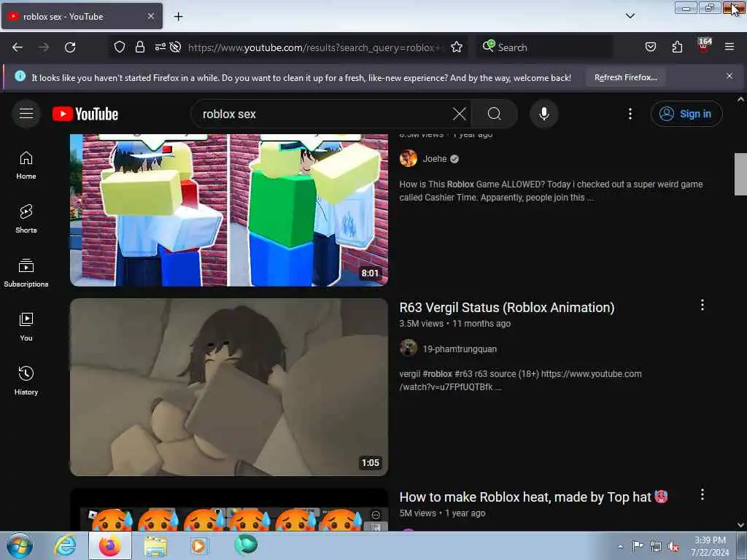Open the You sidebar section
The width and height of the screenshot is (747, 560).
(26, 327)
